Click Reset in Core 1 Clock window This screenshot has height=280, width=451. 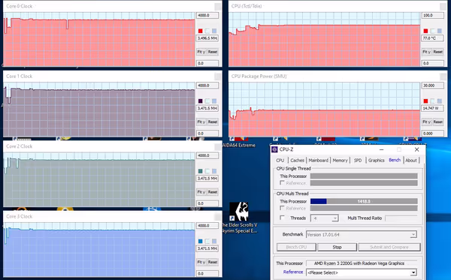click(213, 122)
